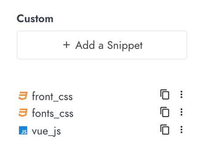
Task: Click the Custom section heading
Action: (35, 19)
